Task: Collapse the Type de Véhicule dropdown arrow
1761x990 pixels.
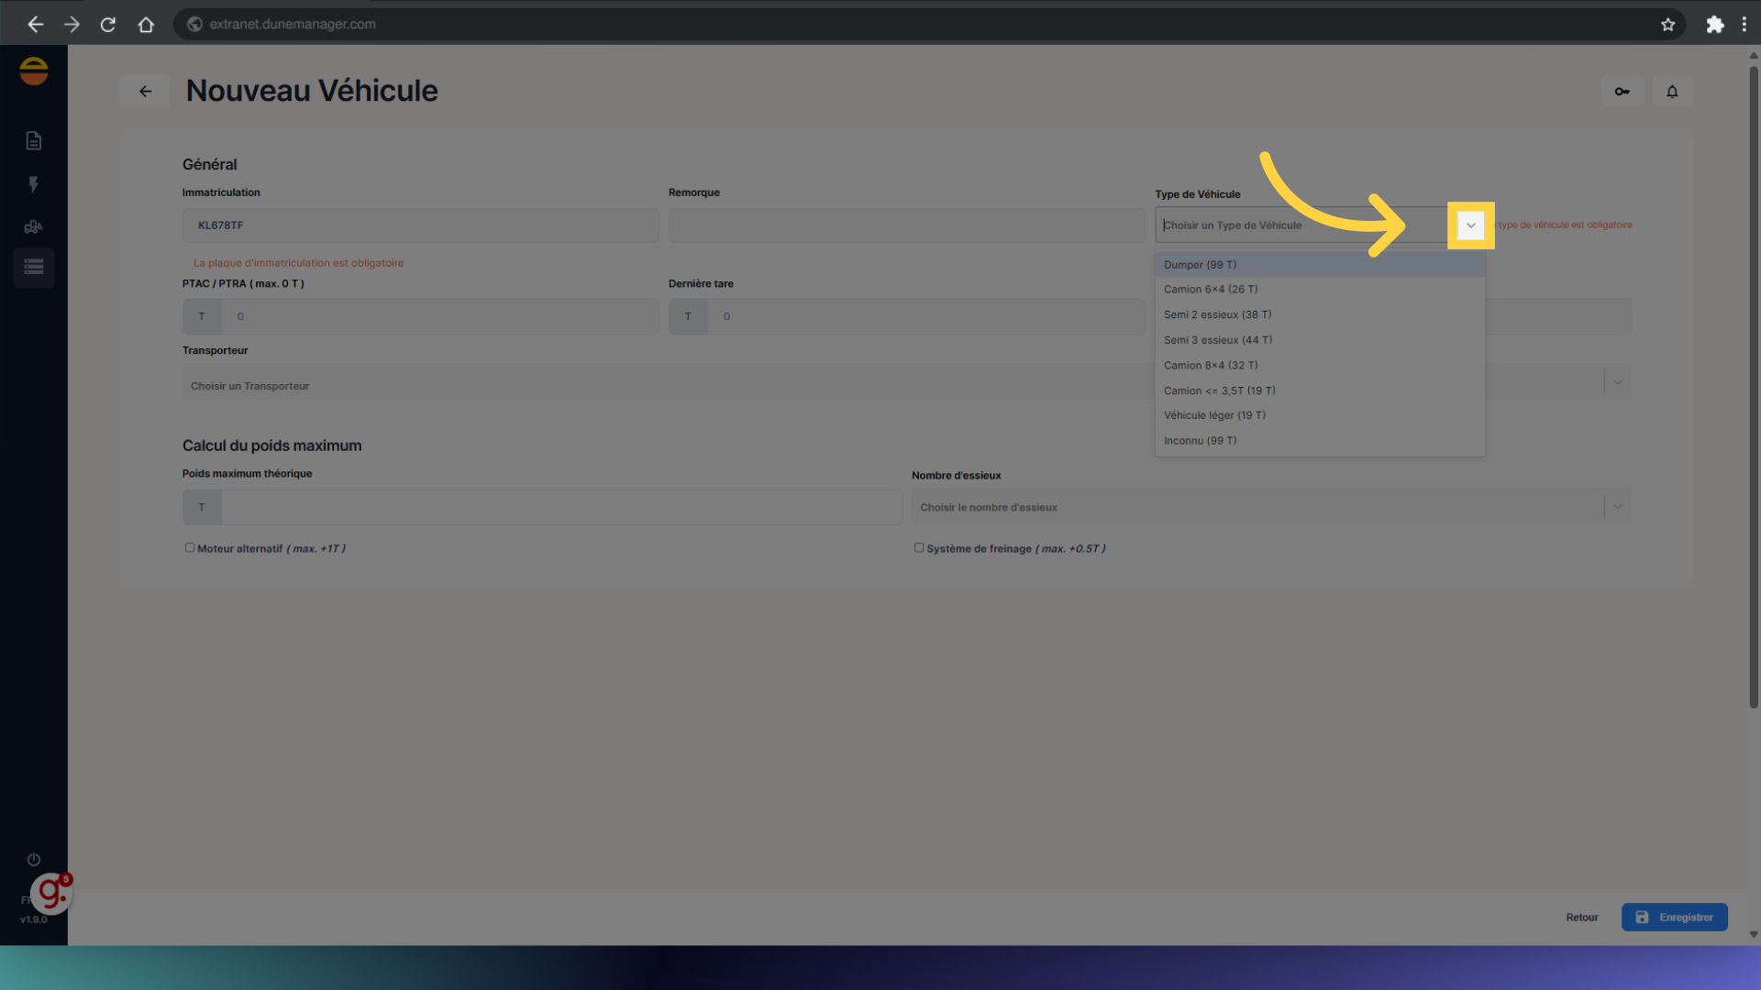Action: 1470,225
